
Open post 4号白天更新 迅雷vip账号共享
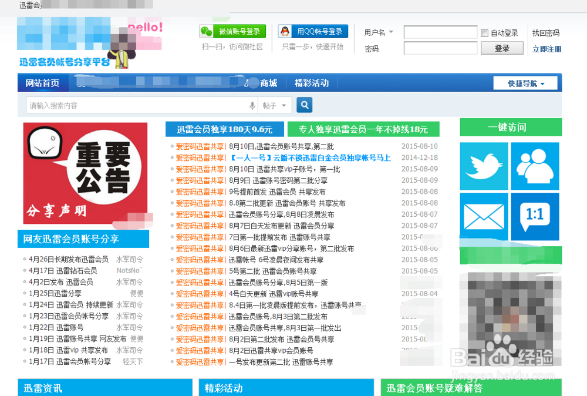pos(274,294)
